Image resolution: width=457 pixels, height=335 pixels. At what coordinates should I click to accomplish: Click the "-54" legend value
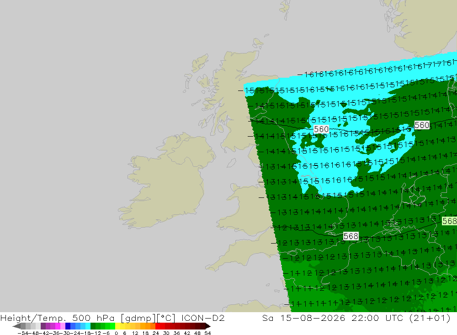point(23,333)
